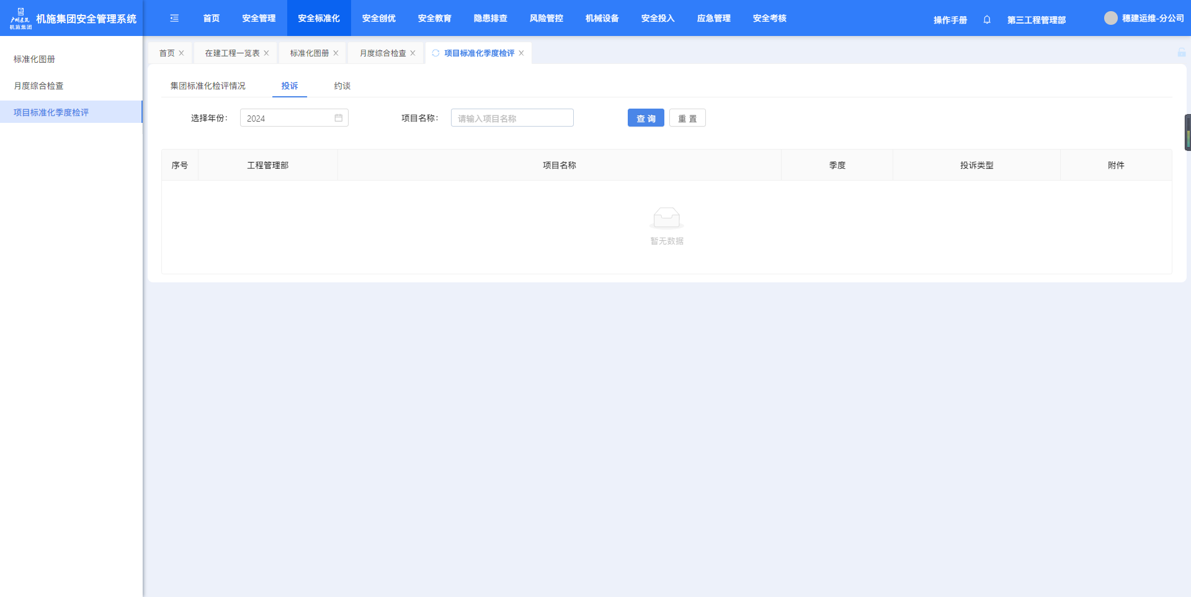Focus the 项目名称 input field
Viewport: 1191px width, 597px height.
[512, 118]
